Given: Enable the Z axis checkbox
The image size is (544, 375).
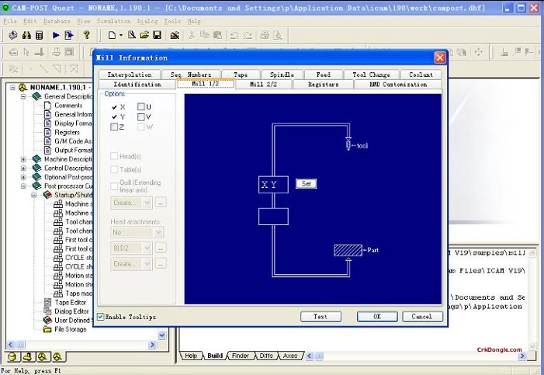Looking at the screenshot, I should tap(114, 127).
